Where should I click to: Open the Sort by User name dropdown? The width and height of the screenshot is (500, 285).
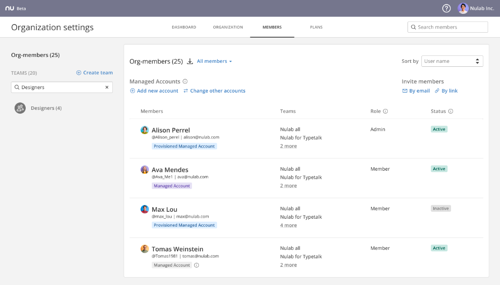coord(452,61)
